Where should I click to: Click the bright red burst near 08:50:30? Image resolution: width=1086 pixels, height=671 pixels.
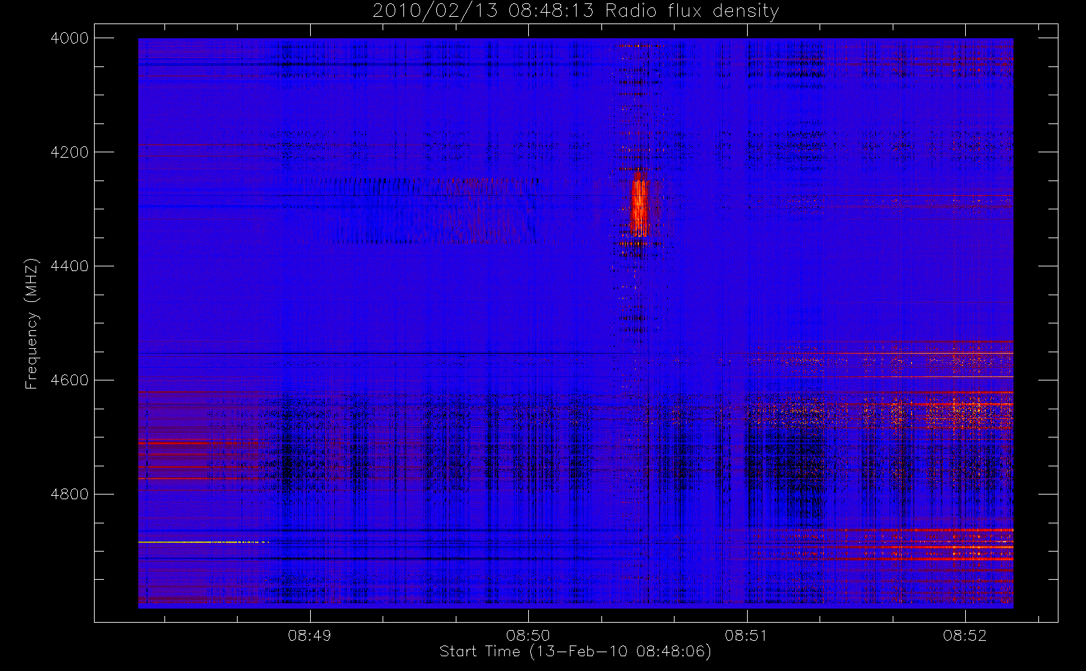point(640,204)
